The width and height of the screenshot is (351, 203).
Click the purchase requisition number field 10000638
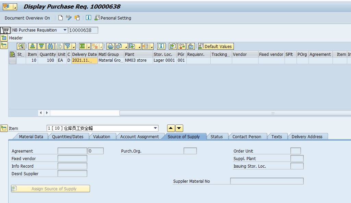tap(83, 30)
